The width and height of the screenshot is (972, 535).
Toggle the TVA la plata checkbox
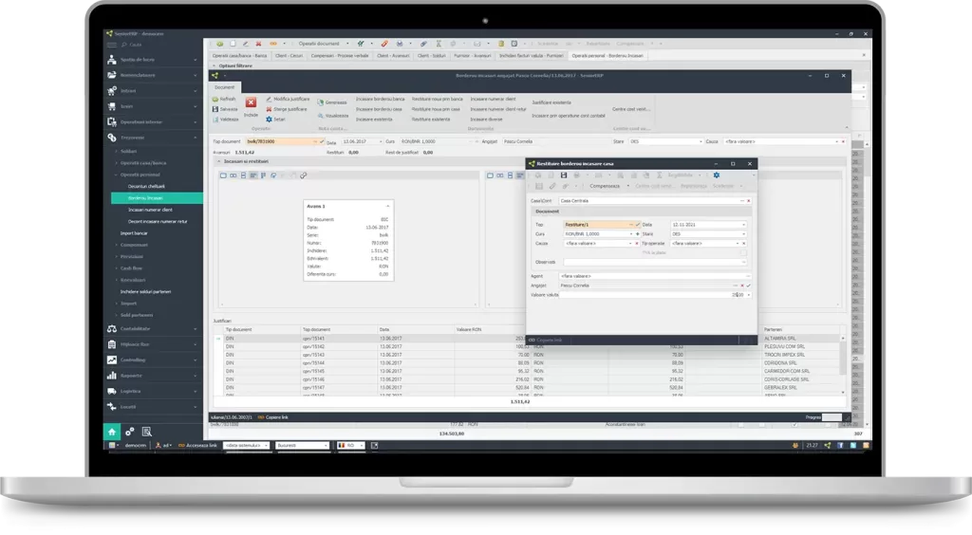point(743,252)
